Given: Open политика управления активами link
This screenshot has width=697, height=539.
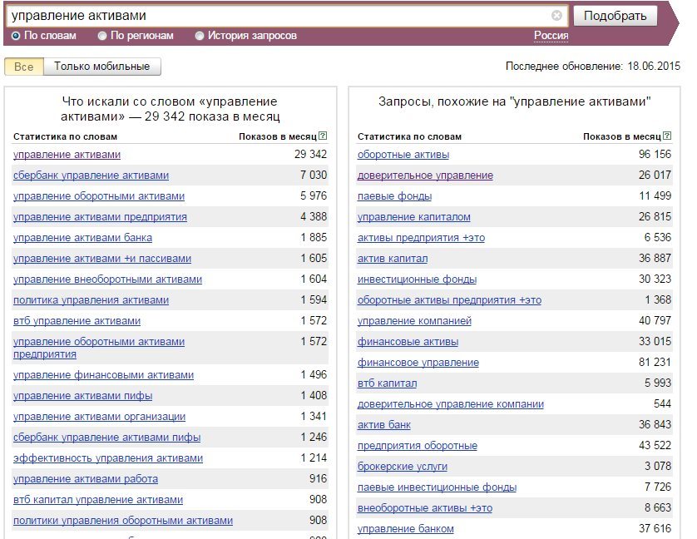Looking at the screenshot, I should click(91, 300).
